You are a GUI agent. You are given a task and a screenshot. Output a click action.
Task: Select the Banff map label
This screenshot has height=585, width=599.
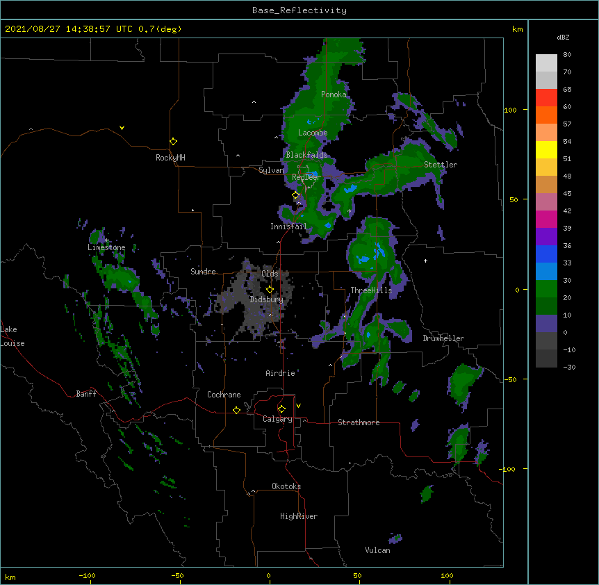pos(86,394)
